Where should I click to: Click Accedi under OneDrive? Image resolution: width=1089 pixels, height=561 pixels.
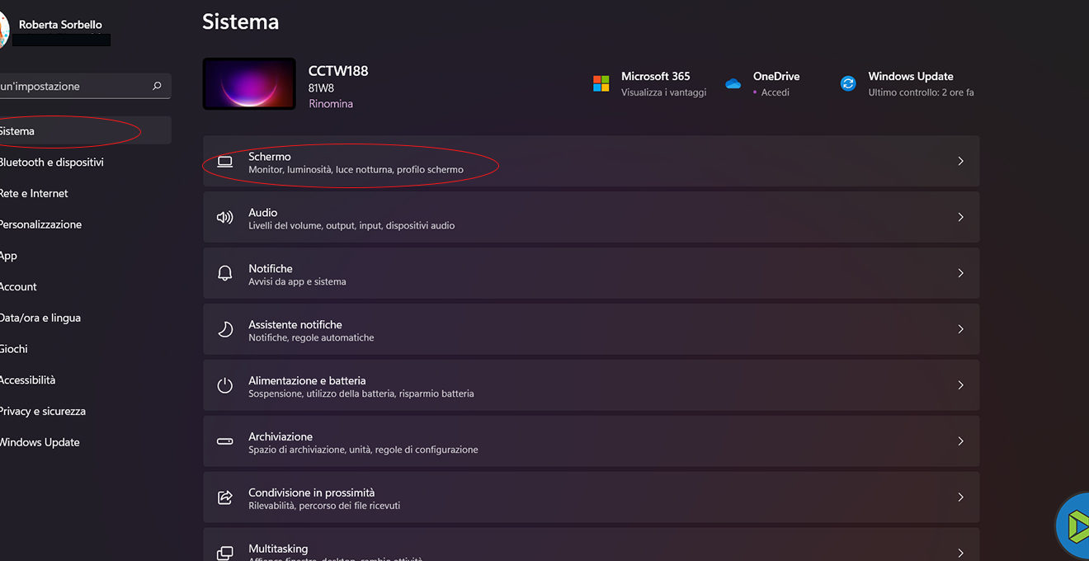point(775,92)
